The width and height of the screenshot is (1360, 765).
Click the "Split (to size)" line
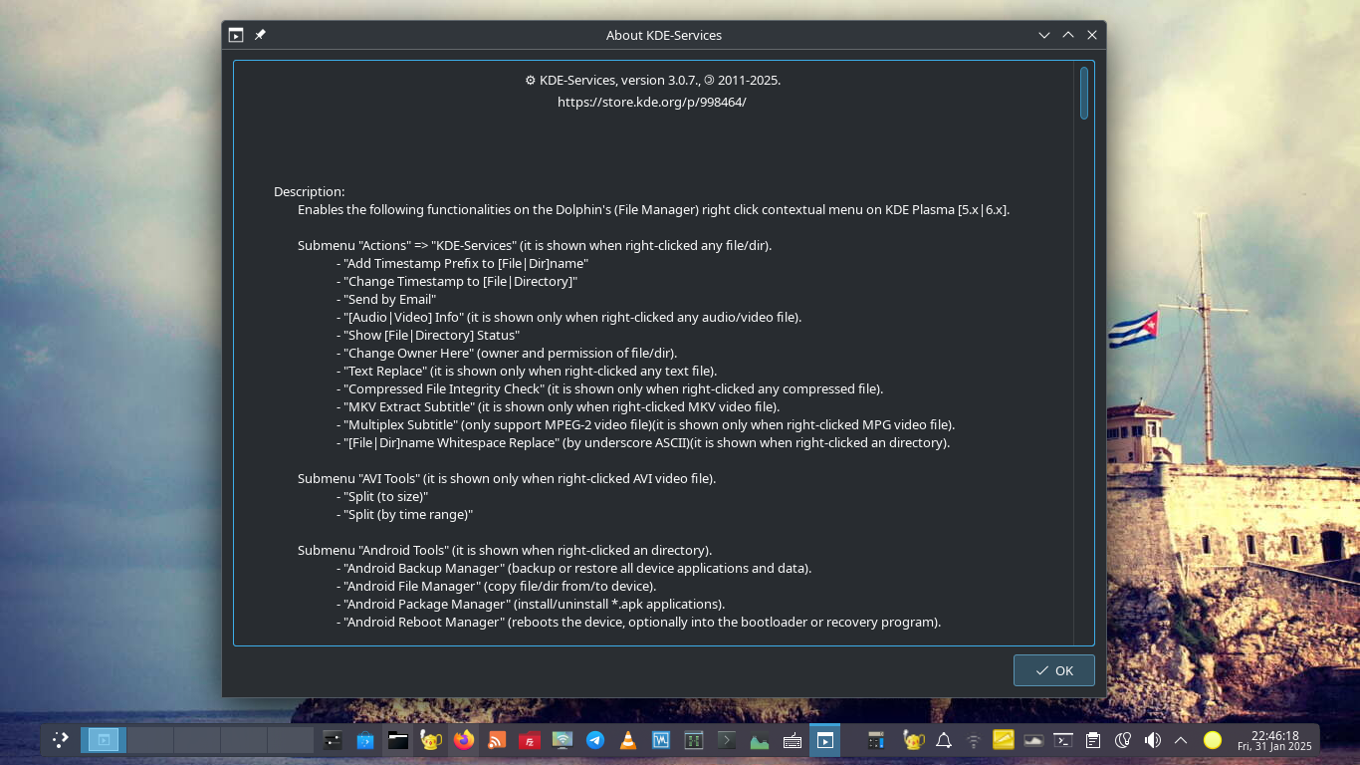(x=382, y=496)
